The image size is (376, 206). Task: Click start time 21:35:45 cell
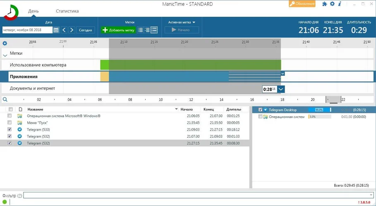pyautogui.click(x=193, y=123)
